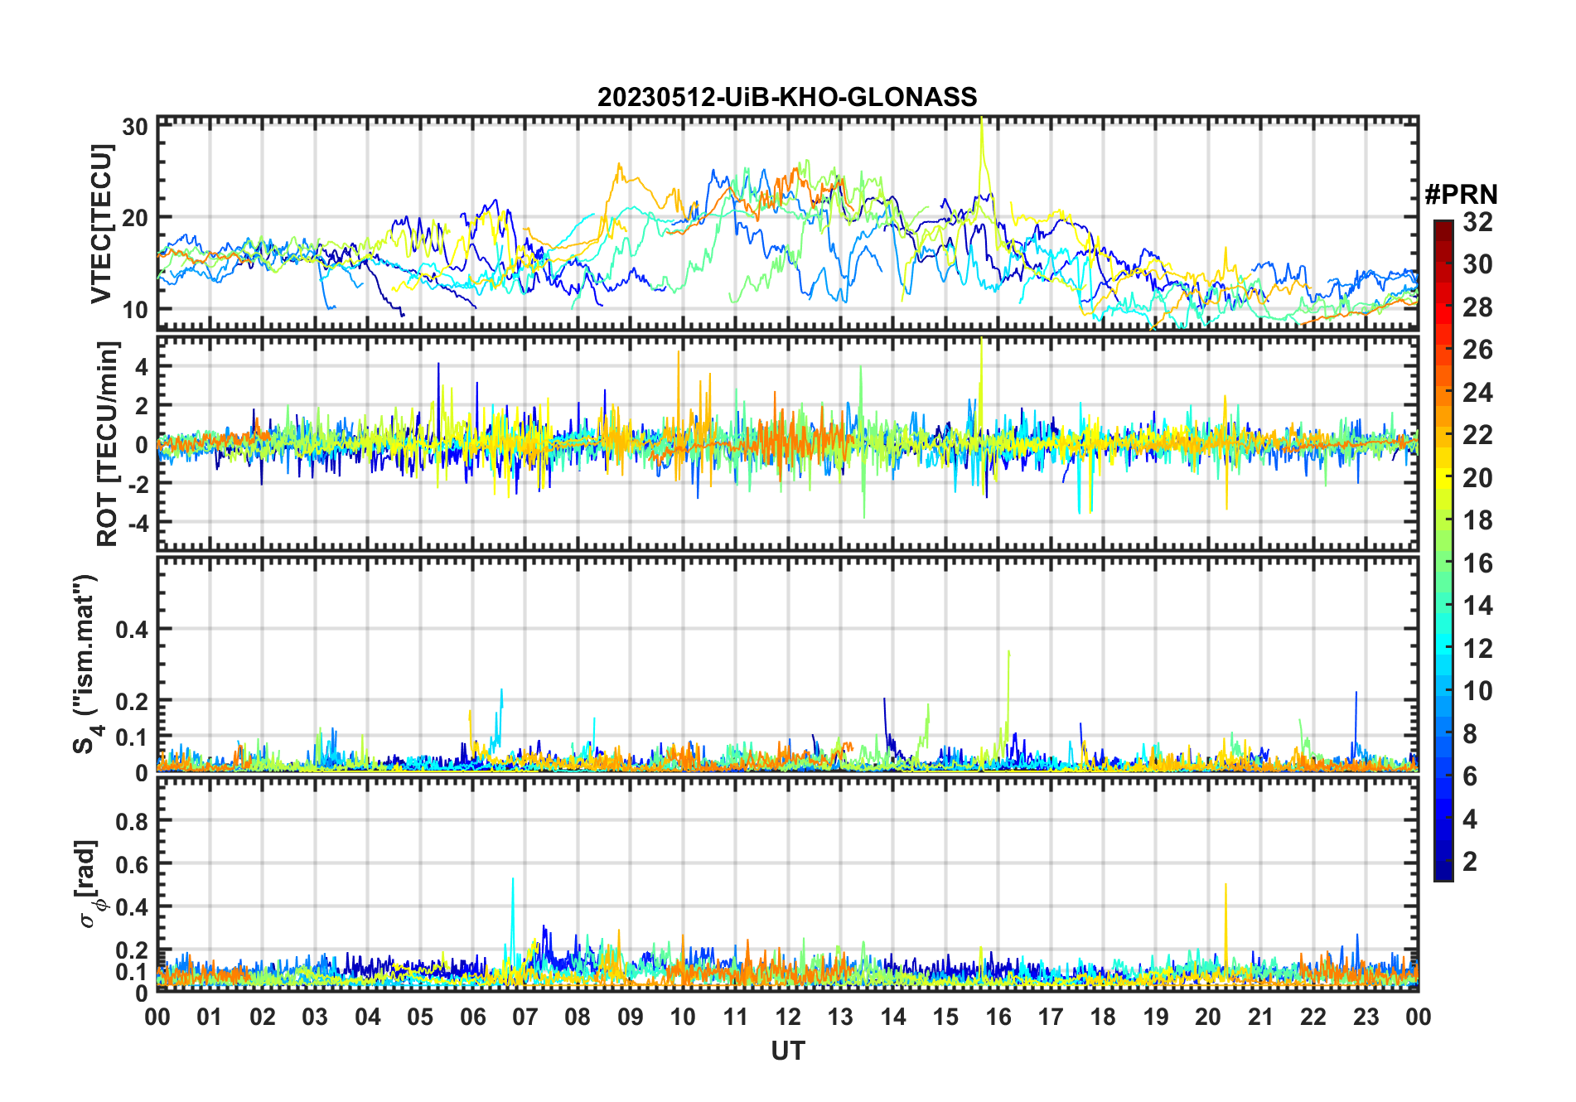Click the #PRN colorbar title
The height and width of the screenshot is (1102, 1576).
(x=1461, y=195)
